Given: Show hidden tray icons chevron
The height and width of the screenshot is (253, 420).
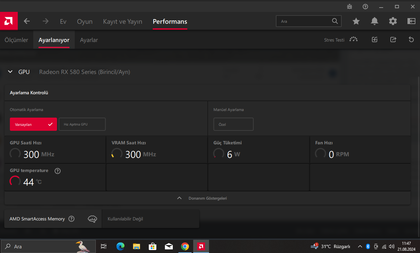Looking at the screenshot, I should click(360, 246).
